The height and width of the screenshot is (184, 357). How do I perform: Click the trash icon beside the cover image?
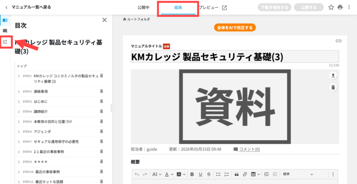tap(333, 87)
